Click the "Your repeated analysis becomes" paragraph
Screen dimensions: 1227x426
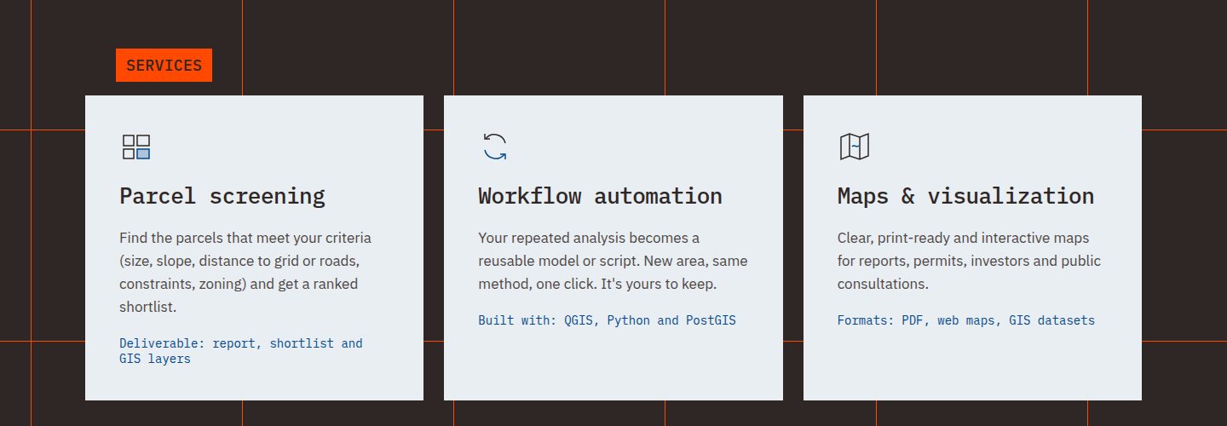pyautogui.click(x=613, y=261)
